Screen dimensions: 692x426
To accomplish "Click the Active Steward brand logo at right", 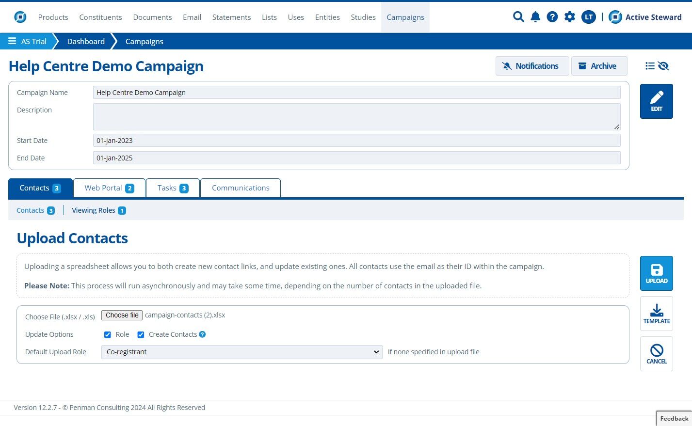I will tap(645, 17).
